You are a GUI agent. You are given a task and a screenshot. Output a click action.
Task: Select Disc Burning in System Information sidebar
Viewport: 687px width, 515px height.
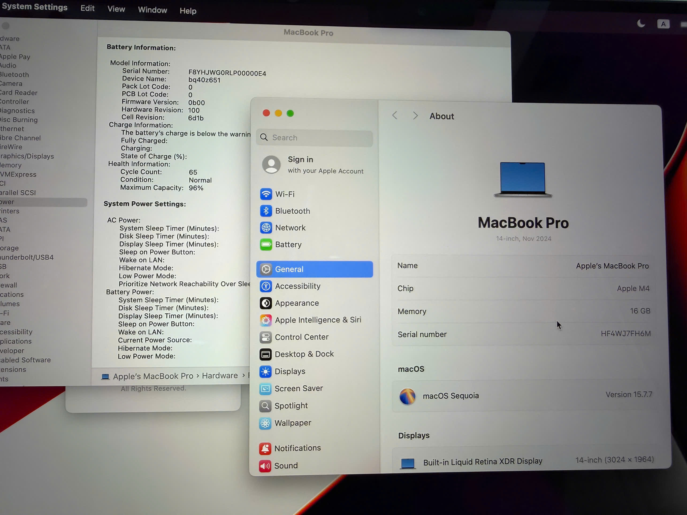(x=19, y=120)
